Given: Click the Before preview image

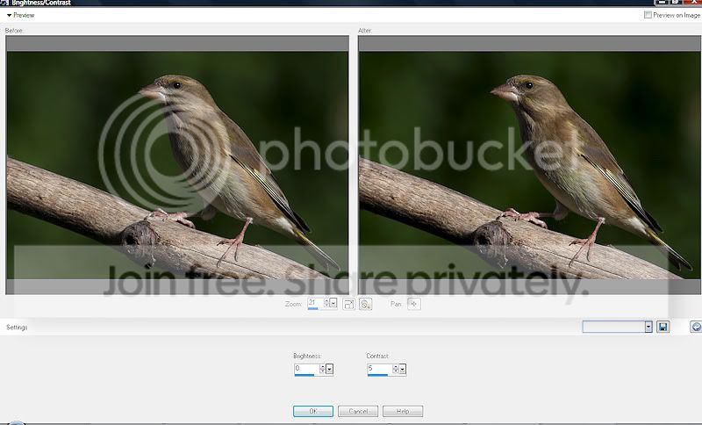Looking at the screenshot, I should click(x=177, y=165).
